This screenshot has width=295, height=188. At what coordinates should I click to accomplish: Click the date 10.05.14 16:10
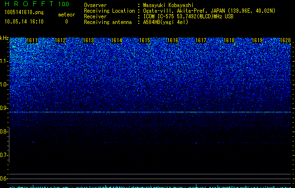click(x=24, y=22)
